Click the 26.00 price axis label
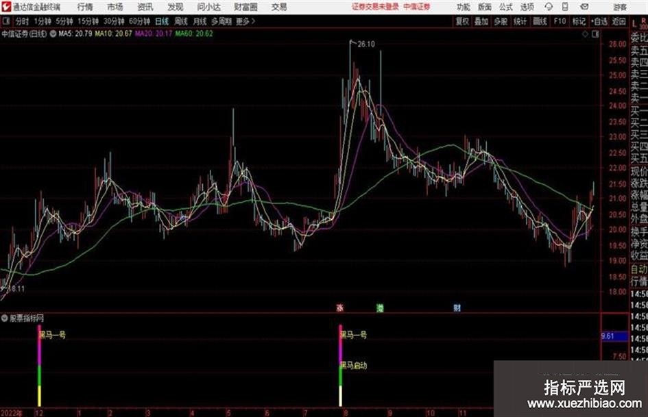 coord(617,45)
